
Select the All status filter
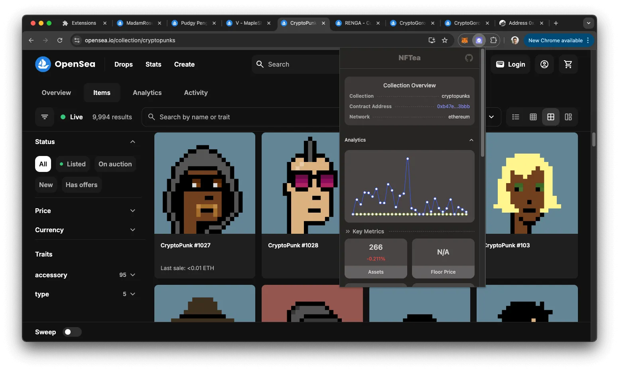(x=43, y=164)
